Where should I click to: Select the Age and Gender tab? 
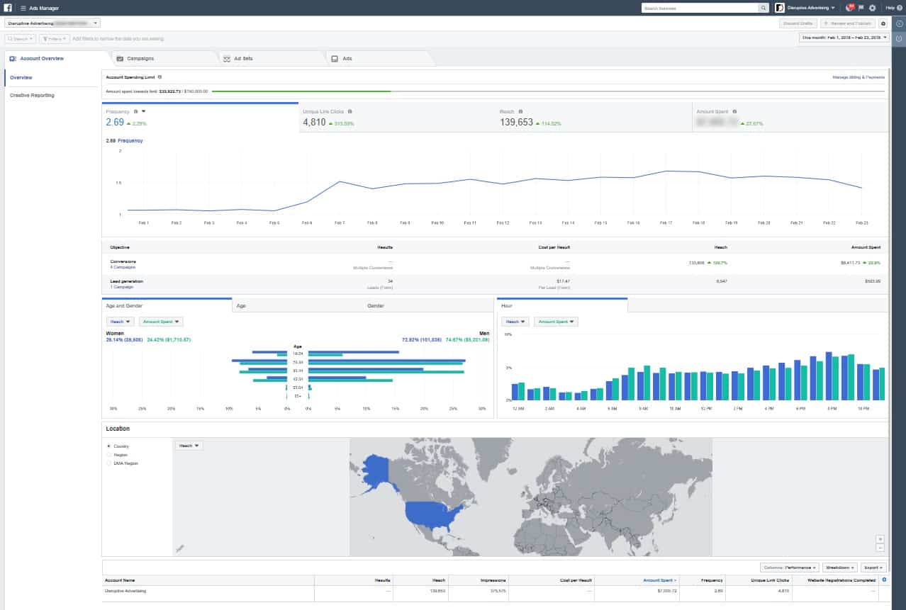(x=167, y=305)
